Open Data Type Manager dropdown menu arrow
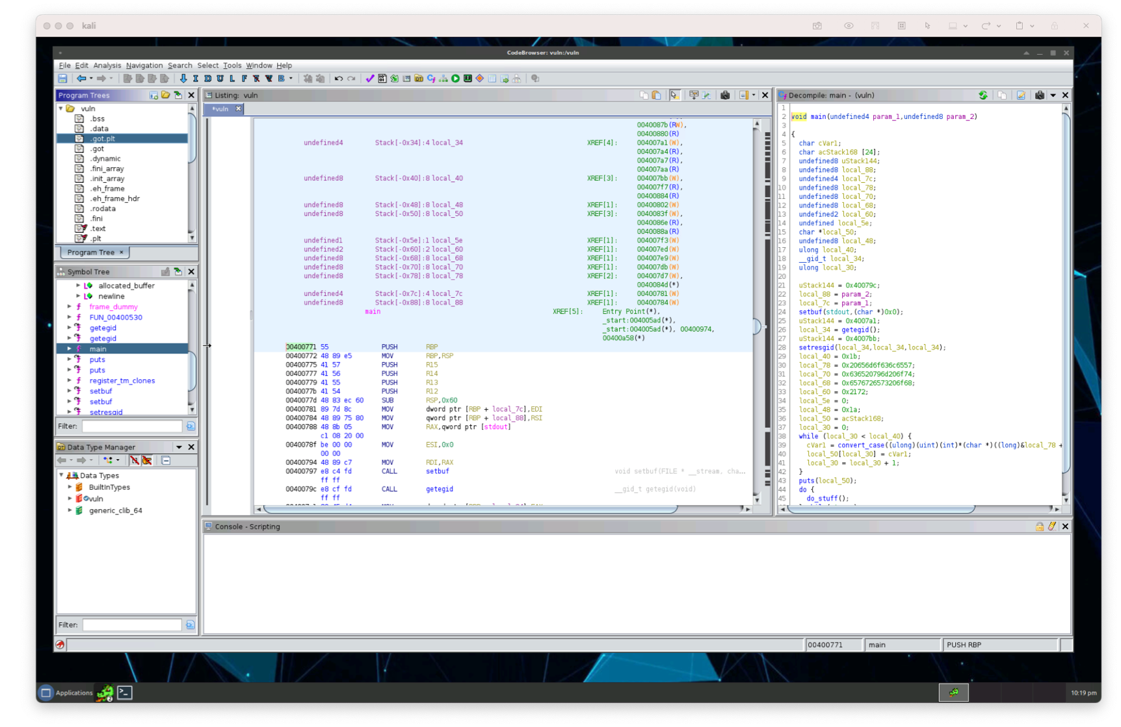 click(179, 447)
